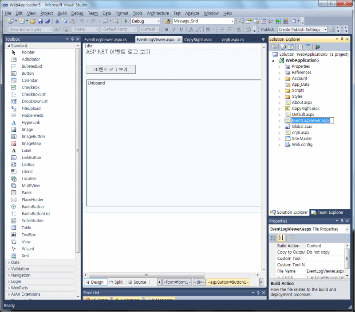Screen dimensions: 355x312
Task: Select Site.Master in Solution Explorer
Action: (302, 139)
